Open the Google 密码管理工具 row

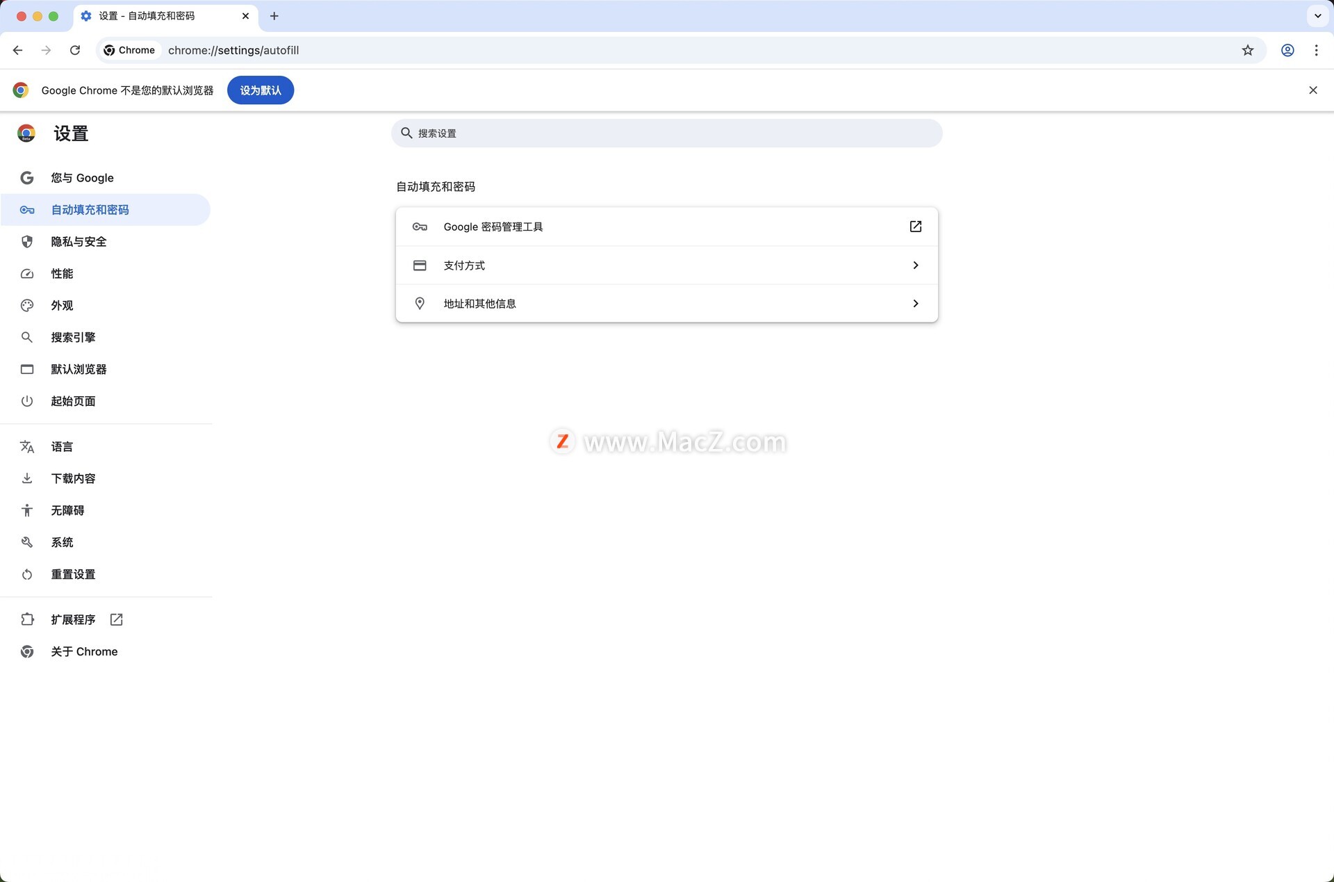(666, 227)
